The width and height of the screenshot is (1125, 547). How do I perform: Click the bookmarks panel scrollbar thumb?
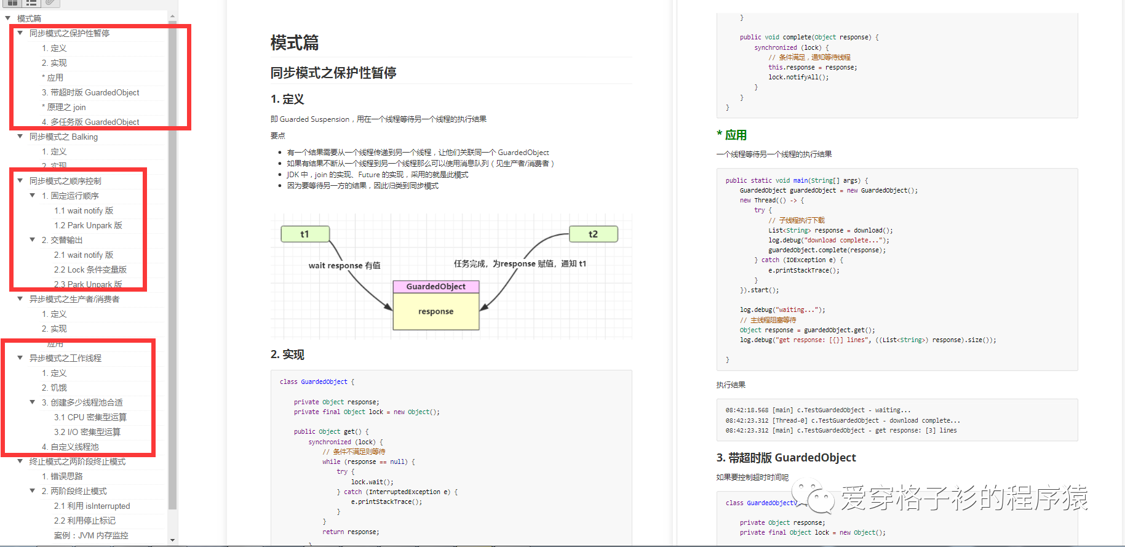[x=172, y=265]
